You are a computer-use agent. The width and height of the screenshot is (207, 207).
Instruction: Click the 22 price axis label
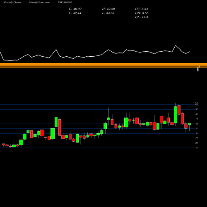pos(197,143)
